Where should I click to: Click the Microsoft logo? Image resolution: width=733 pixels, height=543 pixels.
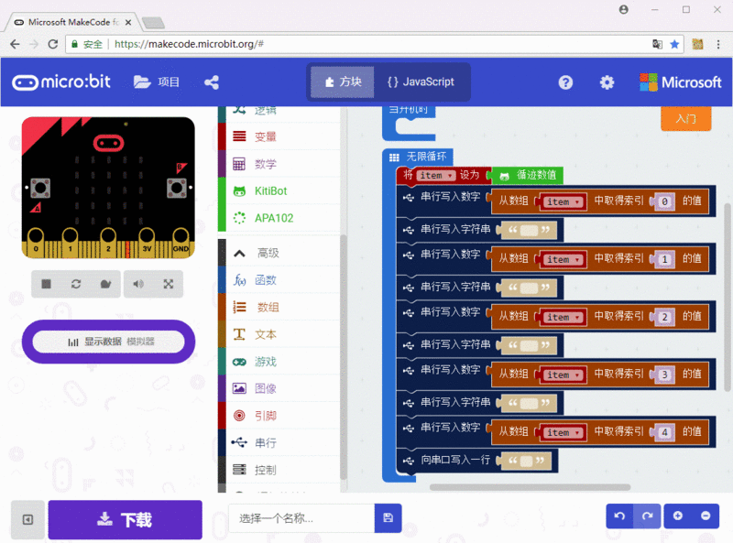pos(680,82)
